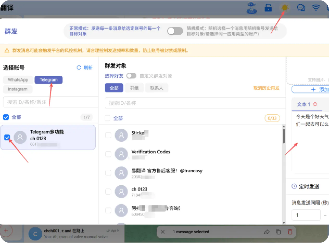Click the 群发对象 heading
The width and height of the screenshot is (329, 243).
[x=115, y=66]
